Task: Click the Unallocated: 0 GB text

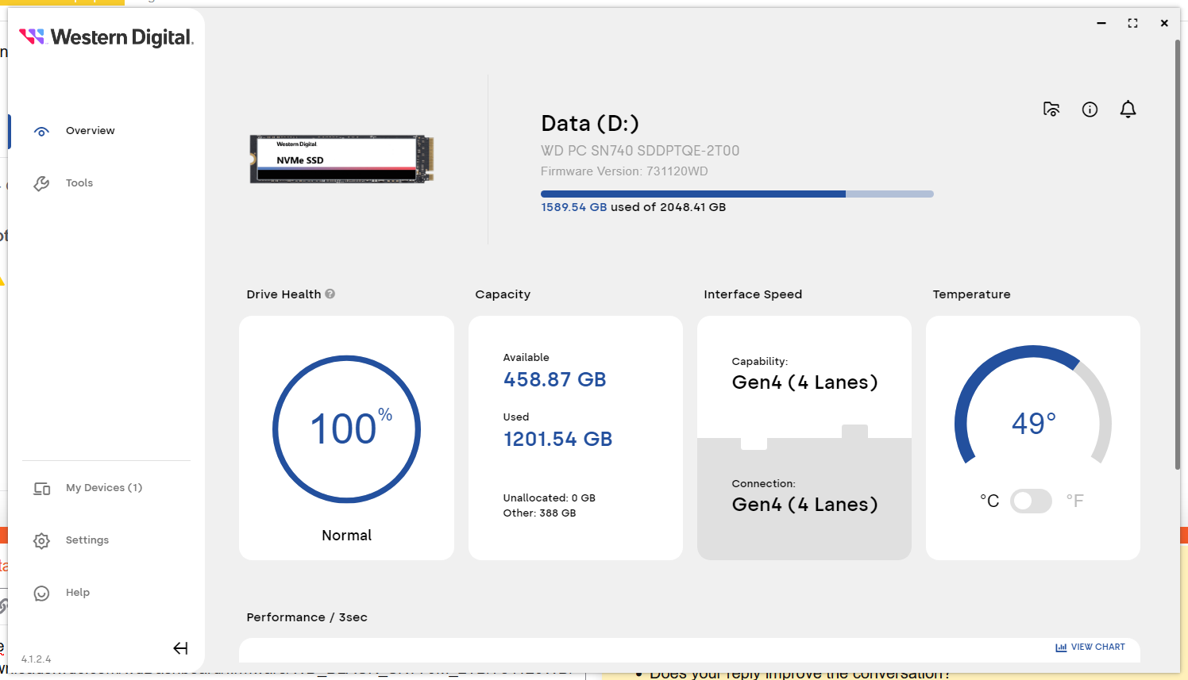Action: click(550, 498)
